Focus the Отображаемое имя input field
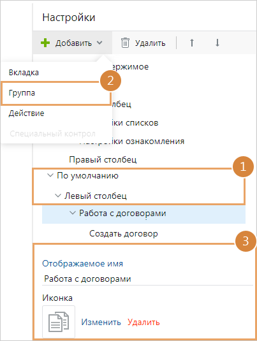This screenshot has width=257, height=341. (147, 279)
